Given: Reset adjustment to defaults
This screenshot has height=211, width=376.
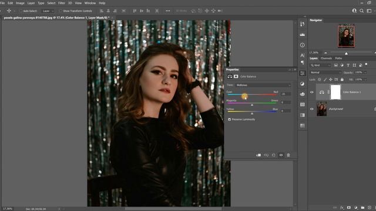Looking at the screenshot, I should [x=274, y=155].
